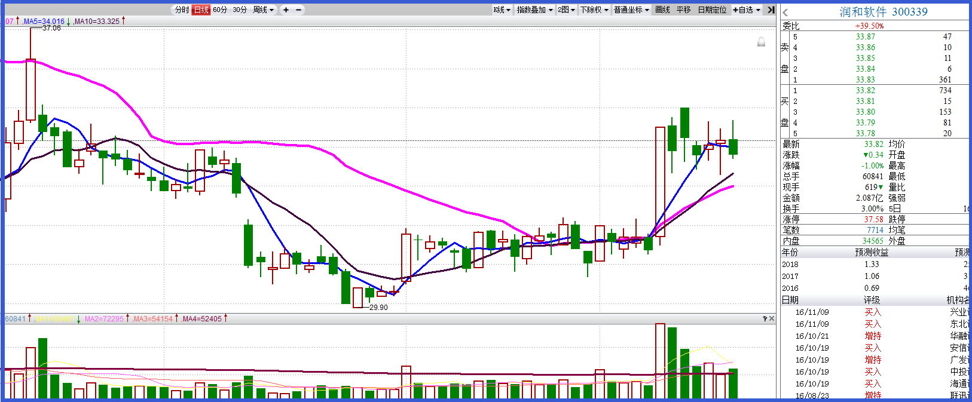Open the K线 chart type dropdown
972x402 pixels.
pyautogui.click(x=502, y=10)
